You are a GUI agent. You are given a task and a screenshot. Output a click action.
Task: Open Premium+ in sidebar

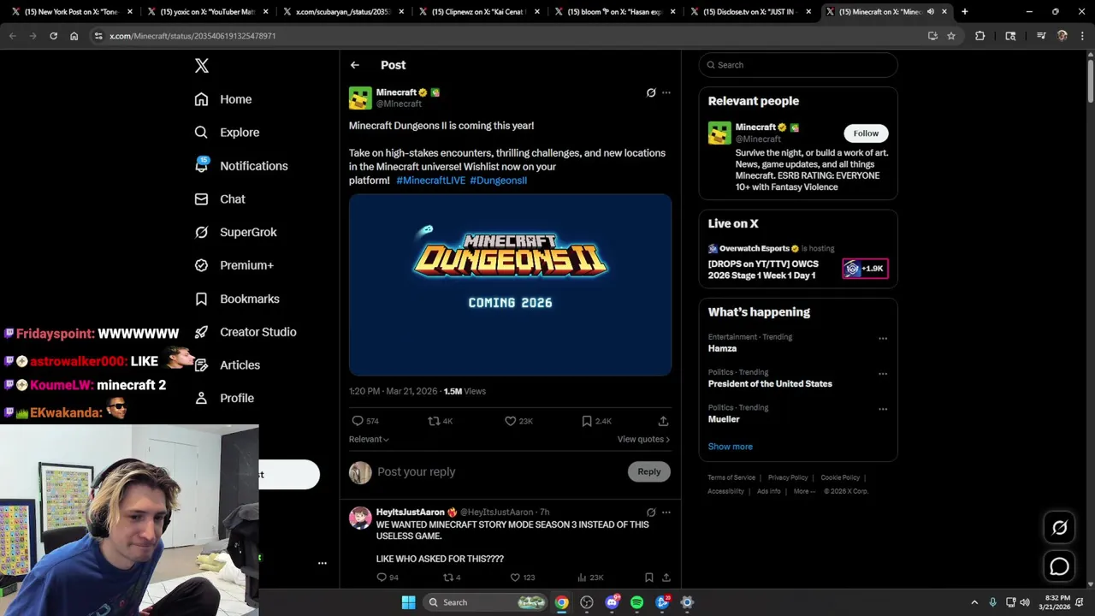[234, 265]
